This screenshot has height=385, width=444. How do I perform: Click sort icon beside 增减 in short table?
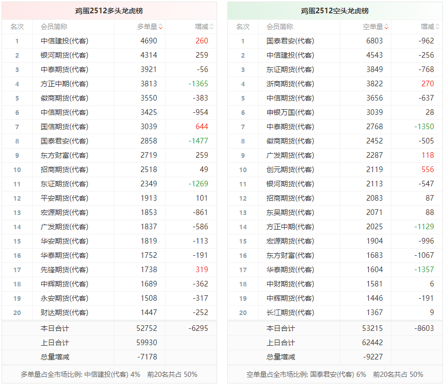(437, 27)
